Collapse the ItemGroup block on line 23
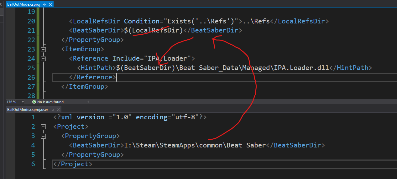 pyautogui.click(x=43, y=49)
